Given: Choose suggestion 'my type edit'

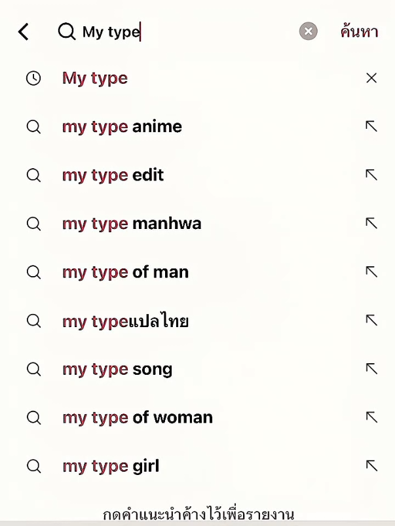Looking at the screenshot, I should (x=113, y=175).
